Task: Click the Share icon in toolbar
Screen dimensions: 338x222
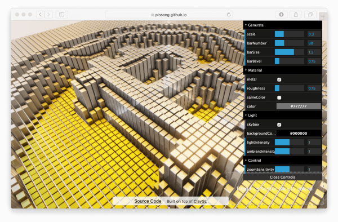Action: pyautogui.click(x=296, y=15)
